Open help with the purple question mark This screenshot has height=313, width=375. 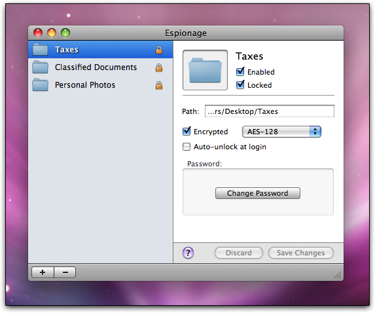click(x=188, y=253)
